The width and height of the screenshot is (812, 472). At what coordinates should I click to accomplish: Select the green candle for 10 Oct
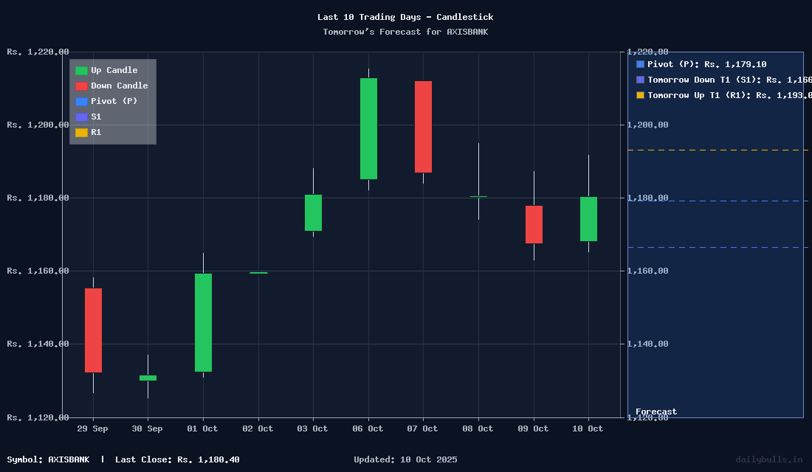pyautogui.click(x=588, y=219)
